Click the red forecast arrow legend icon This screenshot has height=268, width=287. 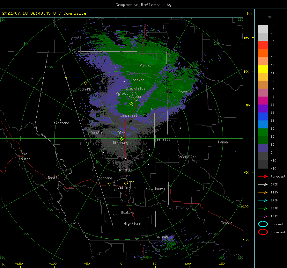[x=263, y=176]
